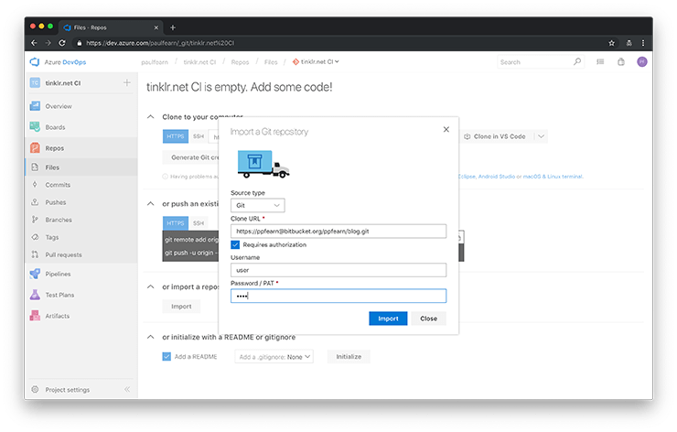Open the tinklr.net CI repository dropdown in breadcrumb

click(316, 61)
